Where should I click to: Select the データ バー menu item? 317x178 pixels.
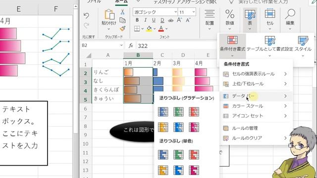256,96
